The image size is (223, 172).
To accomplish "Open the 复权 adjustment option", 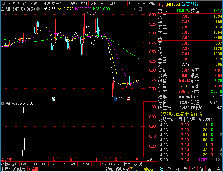I will point(74,3).
